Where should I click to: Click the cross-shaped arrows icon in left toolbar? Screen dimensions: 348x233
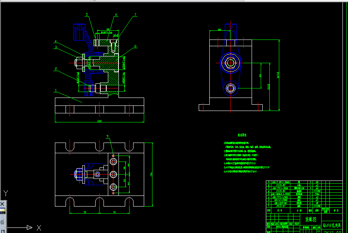(x=2, y=204)
